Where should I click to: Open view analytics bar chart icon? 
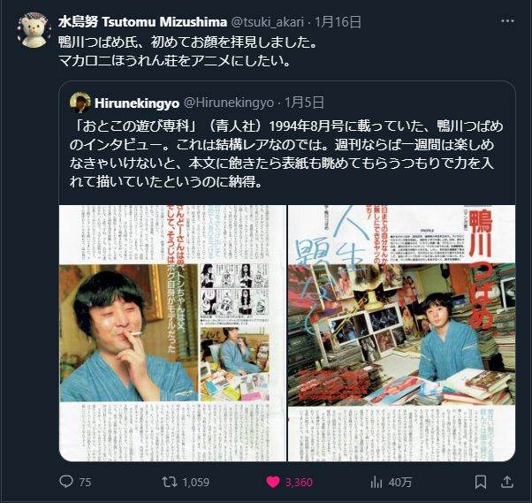[376, 482]
